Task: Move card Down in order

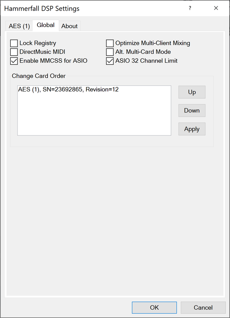Action: click(192, 111)
